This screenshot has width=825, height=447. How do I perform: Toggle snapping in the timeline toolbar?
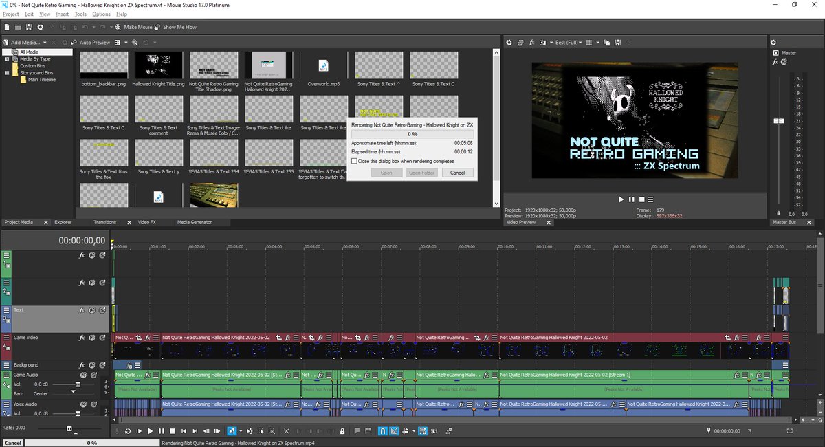tap(382, 431)
